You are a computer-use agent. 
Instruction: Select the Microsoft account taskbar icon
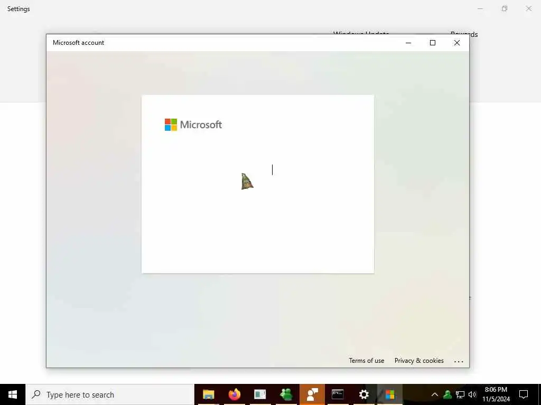pyautogui.click(x=390, y=394)
